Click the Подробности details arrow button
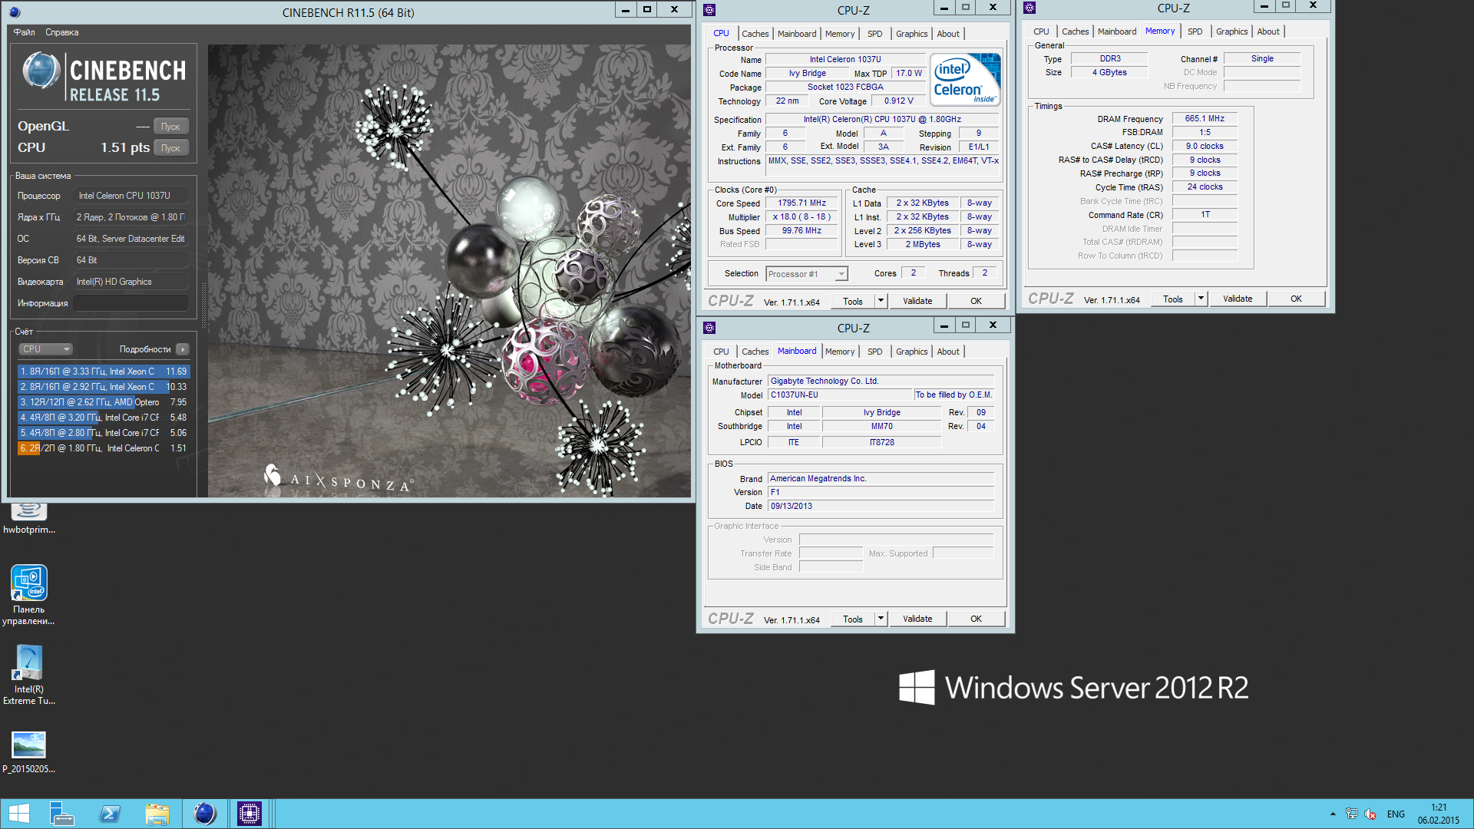The width and height of the screenshot is (1474, 829). click(182, 349)
